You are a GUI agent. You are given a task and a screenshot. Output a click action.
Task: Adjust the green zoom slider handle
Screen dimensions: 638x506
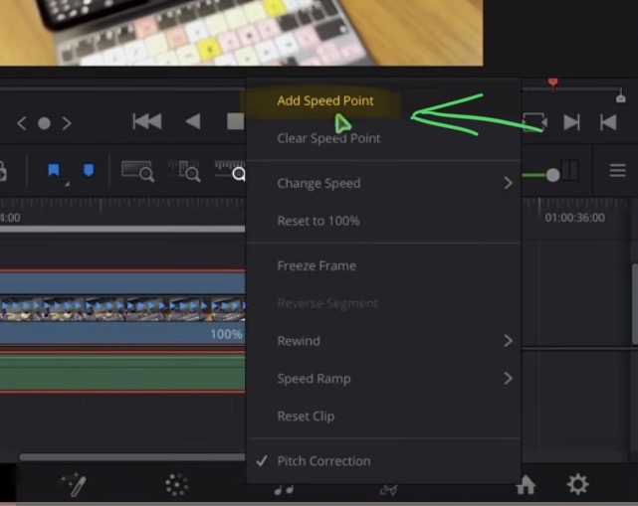coord(552,175)
